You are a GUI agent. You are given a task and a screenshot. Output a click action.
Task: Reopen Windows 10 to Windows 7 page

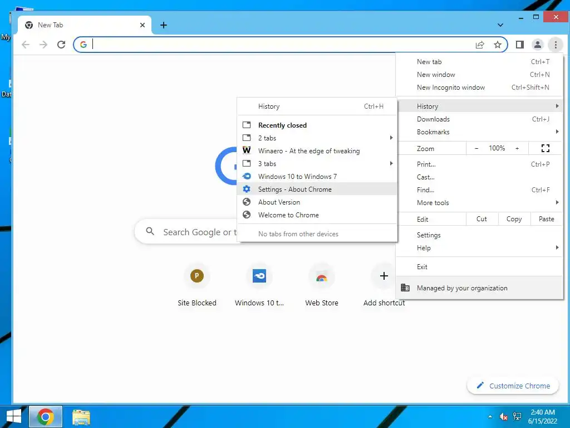[317, 176]
